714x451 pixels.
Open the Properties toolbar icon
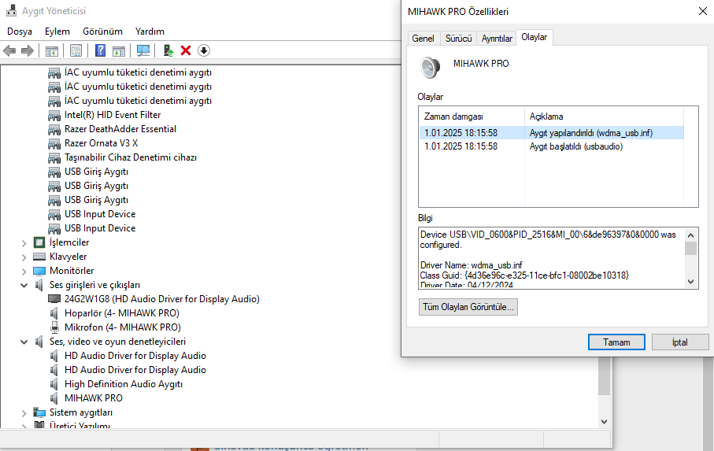click(x=76, y=50)
